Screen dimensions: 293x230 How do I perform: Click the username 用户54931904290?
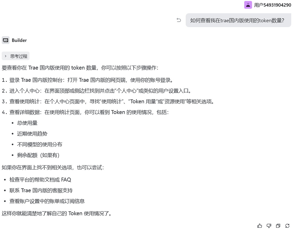[273, 5]
